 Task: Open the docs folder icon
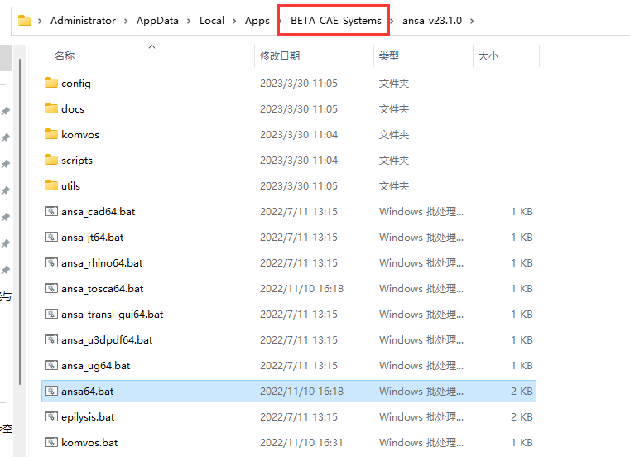pyautogui.click(x=51, y=108)
